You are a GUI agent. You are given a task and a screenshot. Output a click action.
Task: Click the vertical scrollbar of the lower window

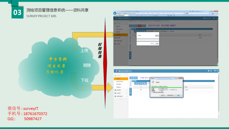tap(219, 95)
